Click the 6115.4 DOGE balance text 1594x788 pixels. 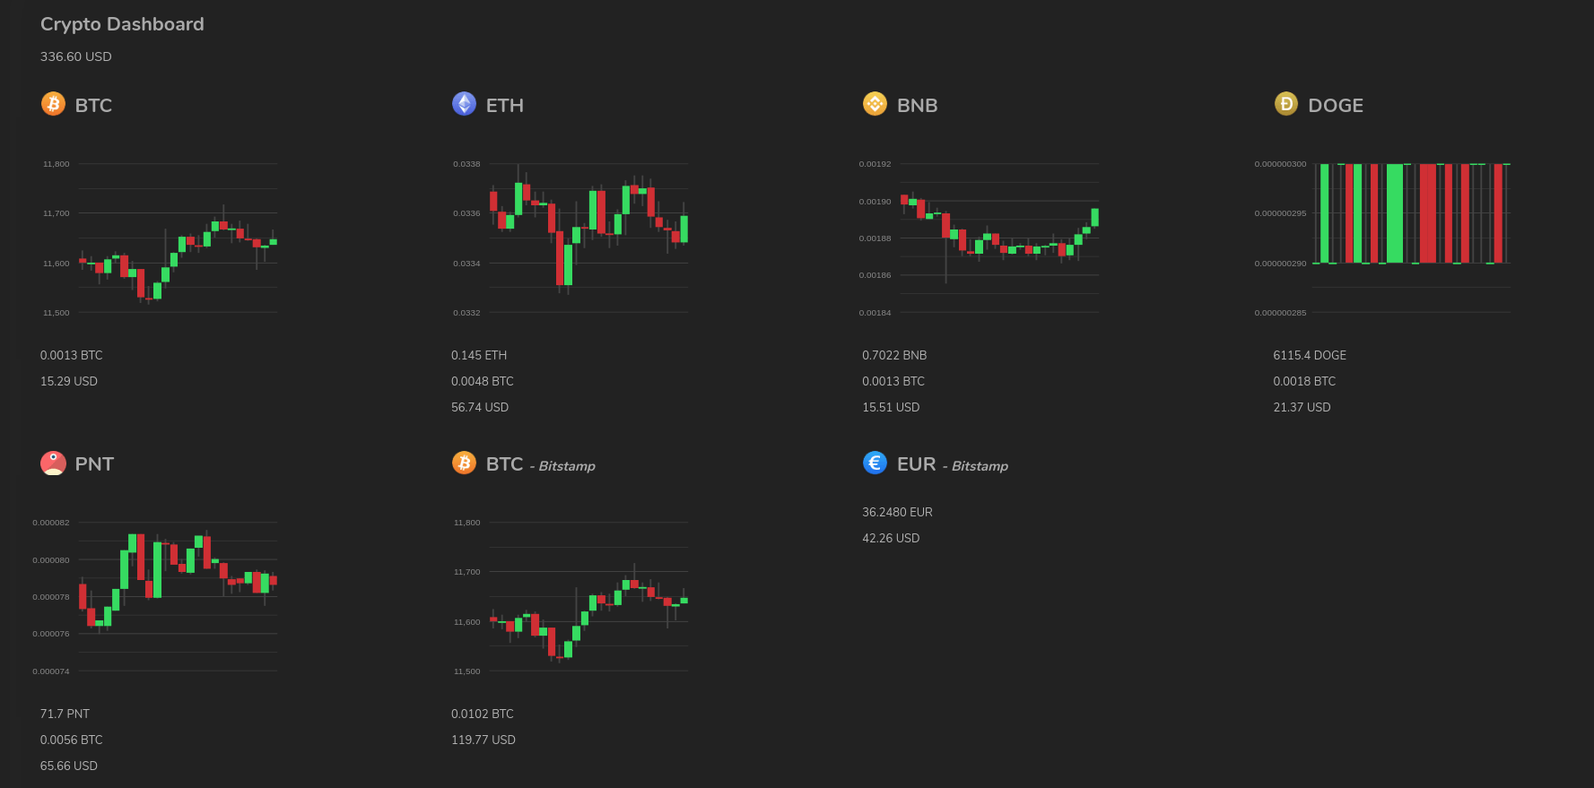point(1310,355)
